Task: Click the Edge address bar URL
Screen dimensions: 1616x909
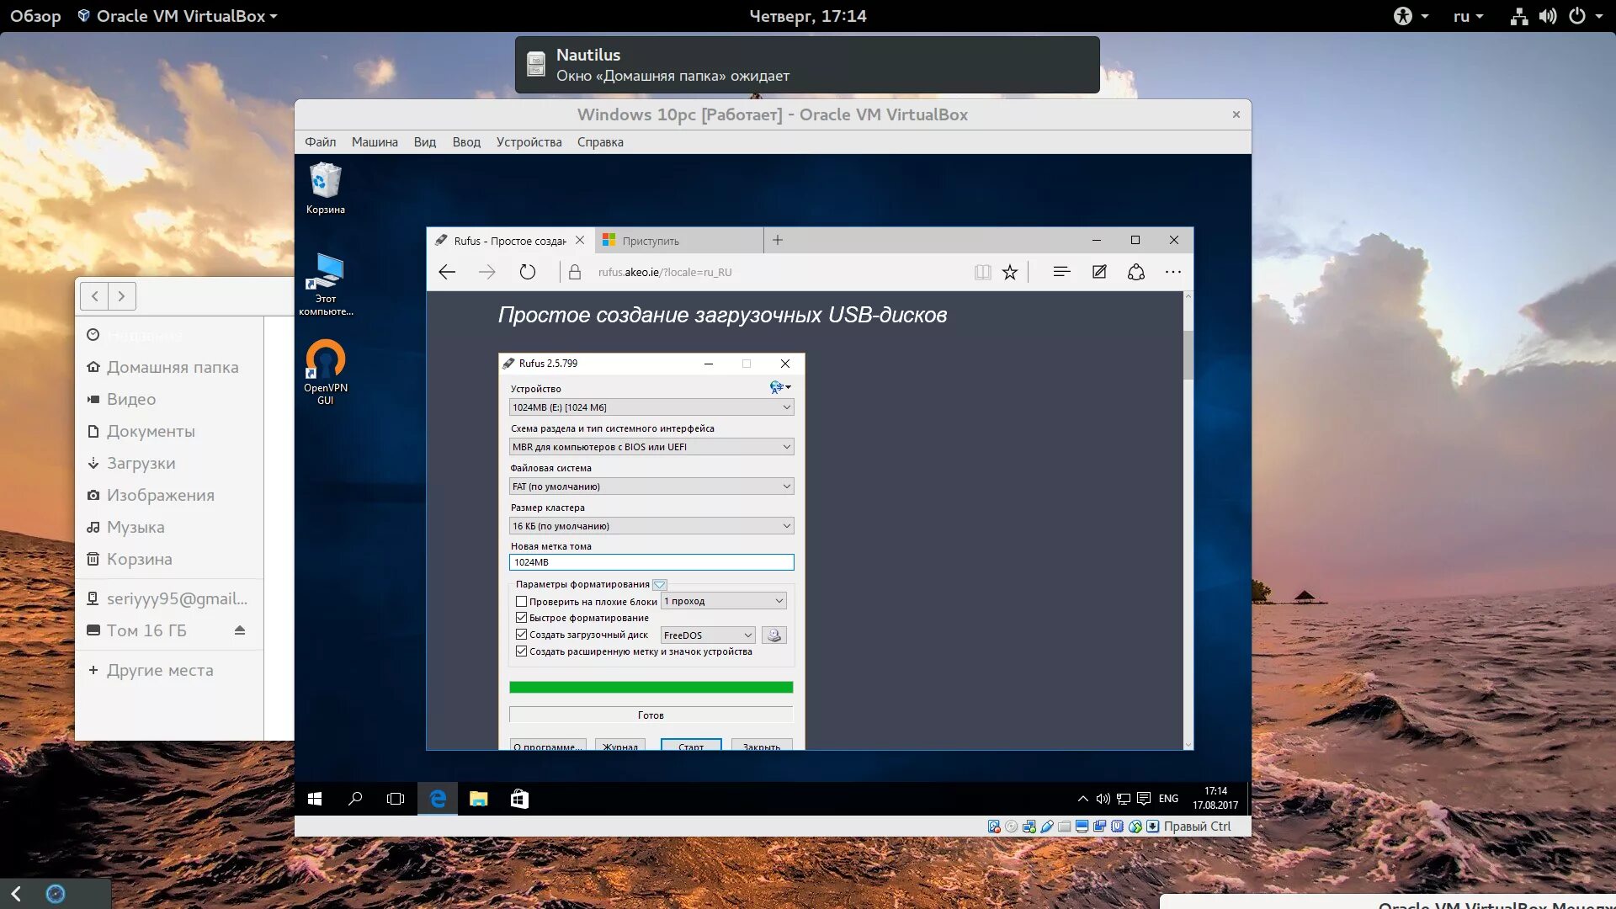Action: click(x=665, y=272)
